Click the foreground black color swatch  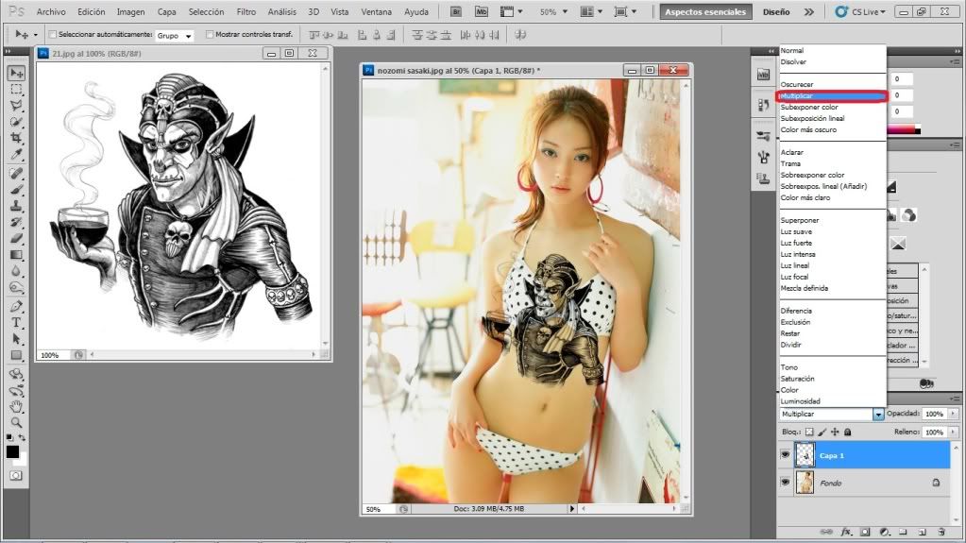click(x=11, y=451)
